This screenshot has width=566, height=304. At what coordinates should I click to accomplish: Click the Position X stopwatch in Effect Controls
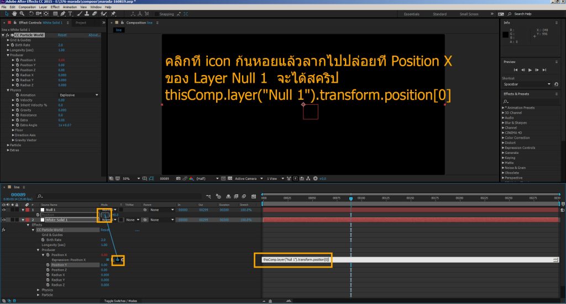pyautogui.click(x=17, y=60)
